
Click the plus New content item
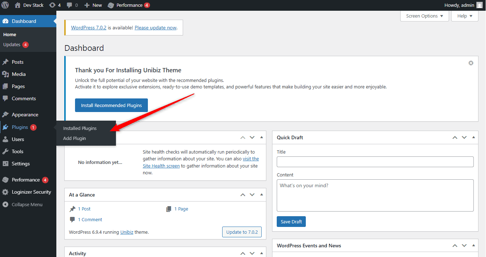[93, 5]
